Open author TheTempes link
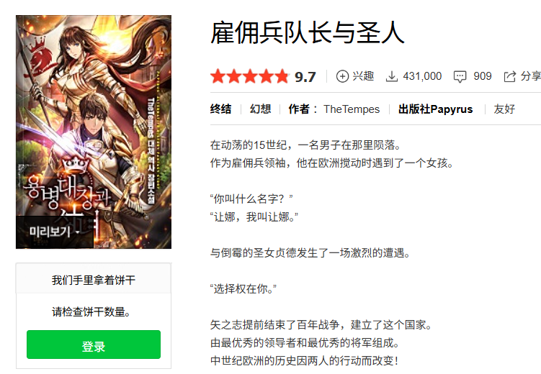 tap(352, 109)
